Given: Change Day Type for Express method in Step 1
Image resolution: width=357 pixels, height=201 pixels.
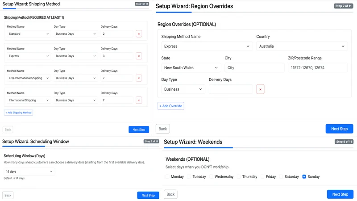Looking at the screenshot, I should [75, 56].
